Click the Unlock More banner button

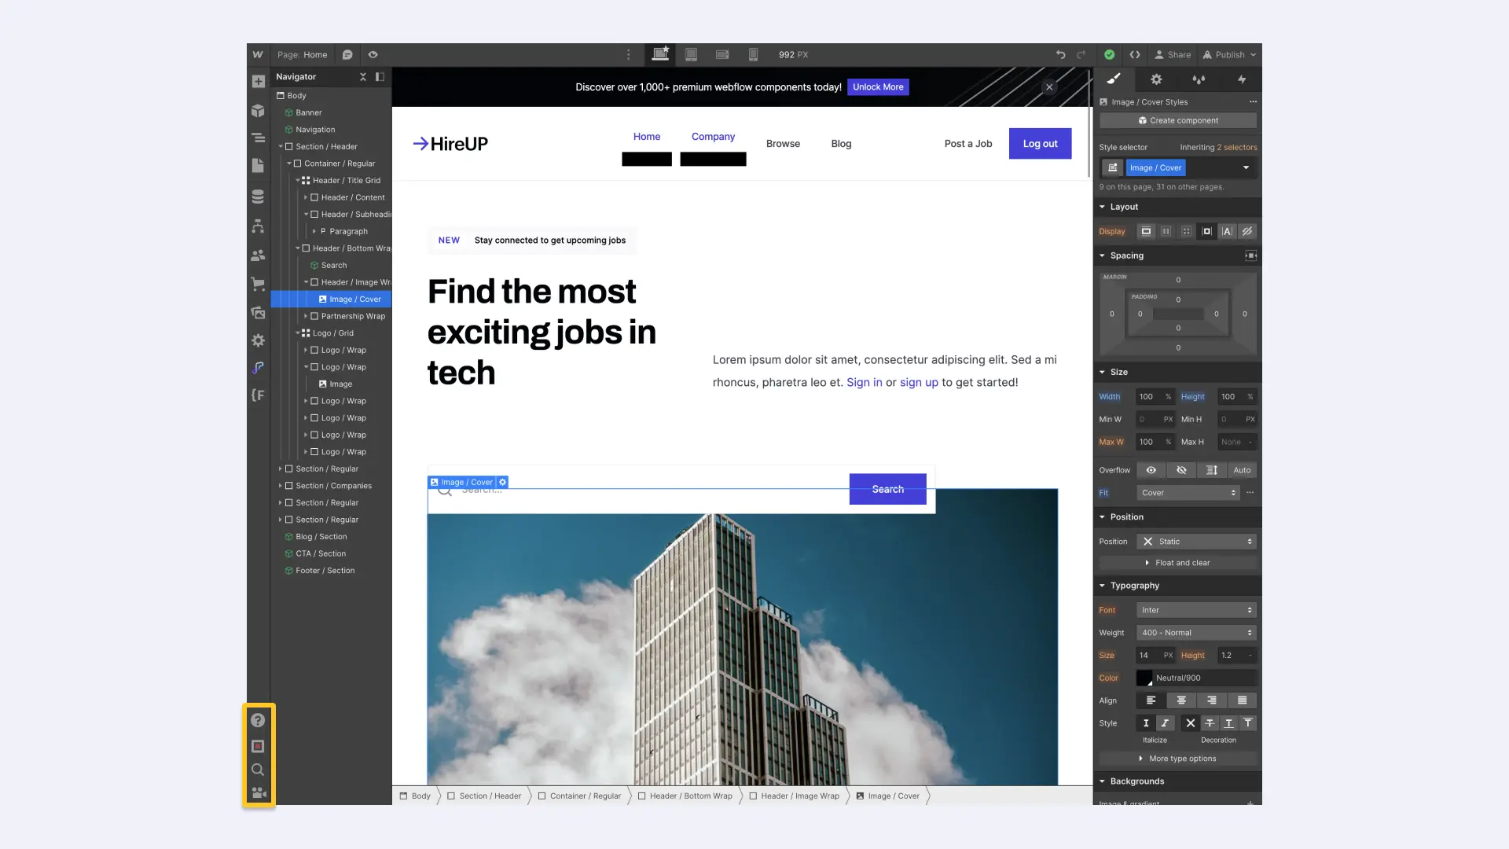(x=878, y=87)
